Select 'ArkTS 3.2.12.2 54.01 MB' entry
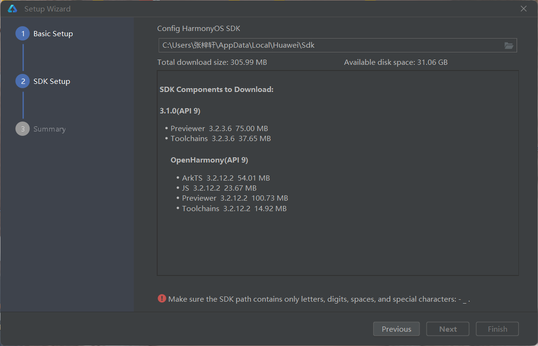This screenshot has width=538, height=346. (226, 178)
